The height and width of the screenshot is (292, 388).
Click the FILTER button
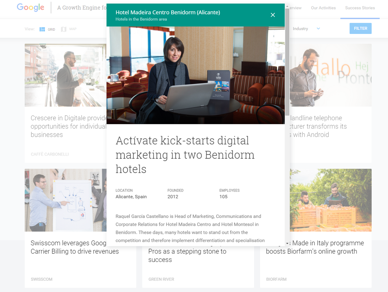(361, 28)
